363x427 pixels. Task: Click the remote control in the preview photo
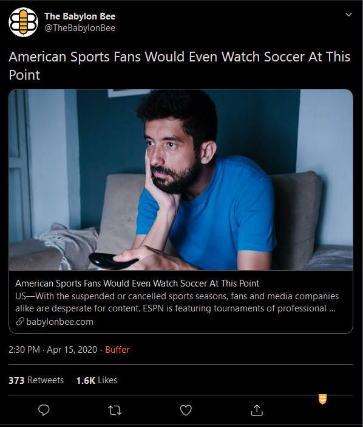point(113,260)
